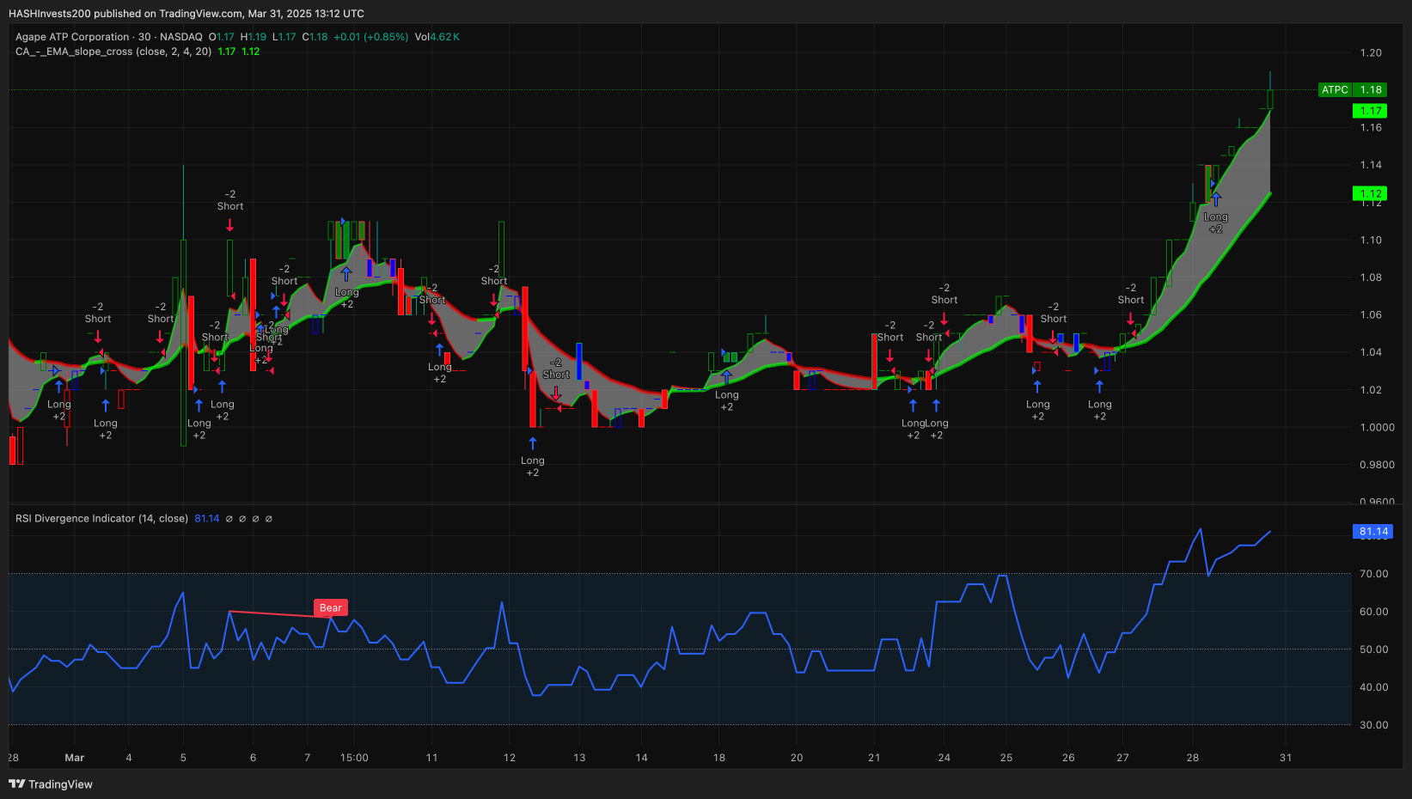Click the RSI Divergence Indicator legend name
The height and width of the screenshot is (799, 1412).
coord(101,518)
